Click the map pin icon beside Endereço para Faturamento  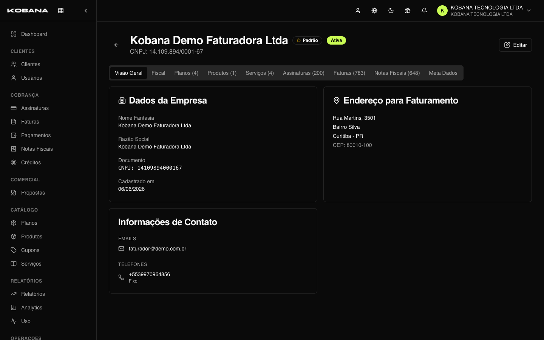pyautogui.click(x=337, y=100)
